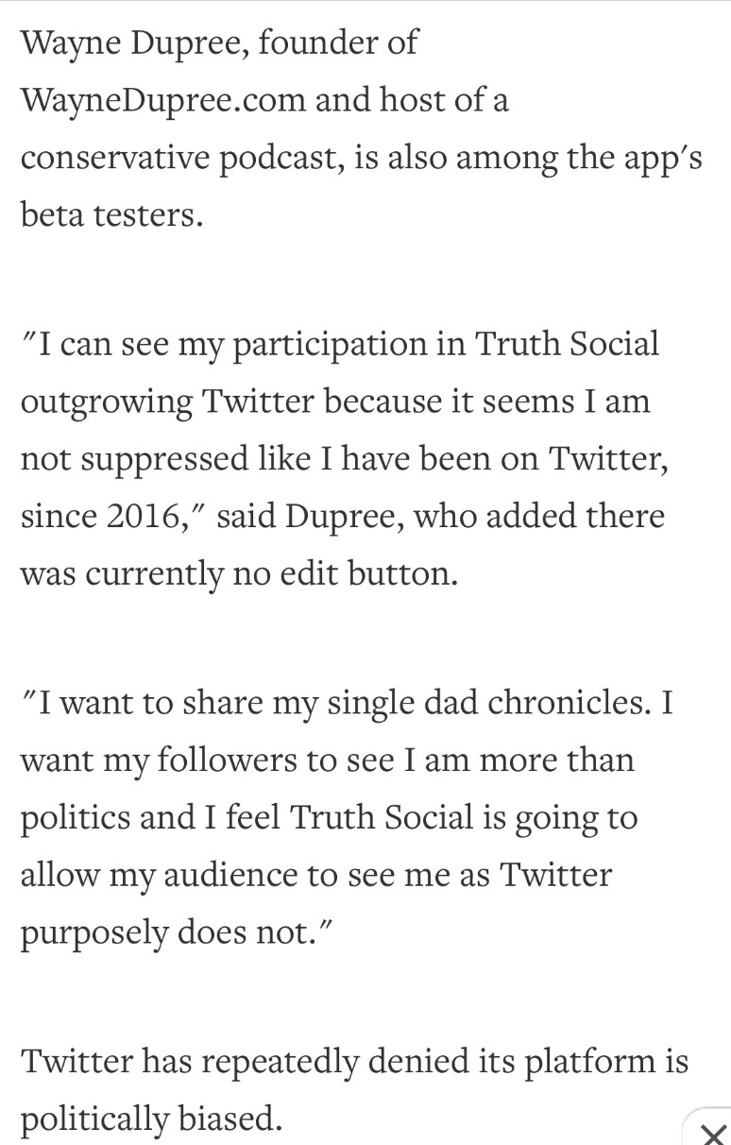This screenshot has height=1145, width=731.
Task: Select the phrase "conservative podcast"
Action: (x=183, y=157)
